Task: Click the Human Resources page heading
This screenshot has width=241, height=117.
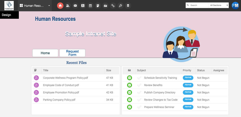Action: click(55, 19)
